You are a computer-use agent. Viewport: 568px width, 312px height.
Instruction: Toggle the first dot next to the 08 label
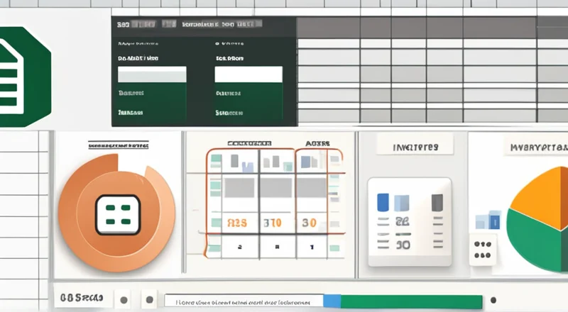point(125,299)
